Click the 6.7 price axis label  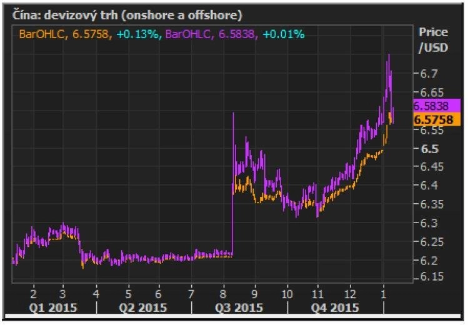(429, 73)
